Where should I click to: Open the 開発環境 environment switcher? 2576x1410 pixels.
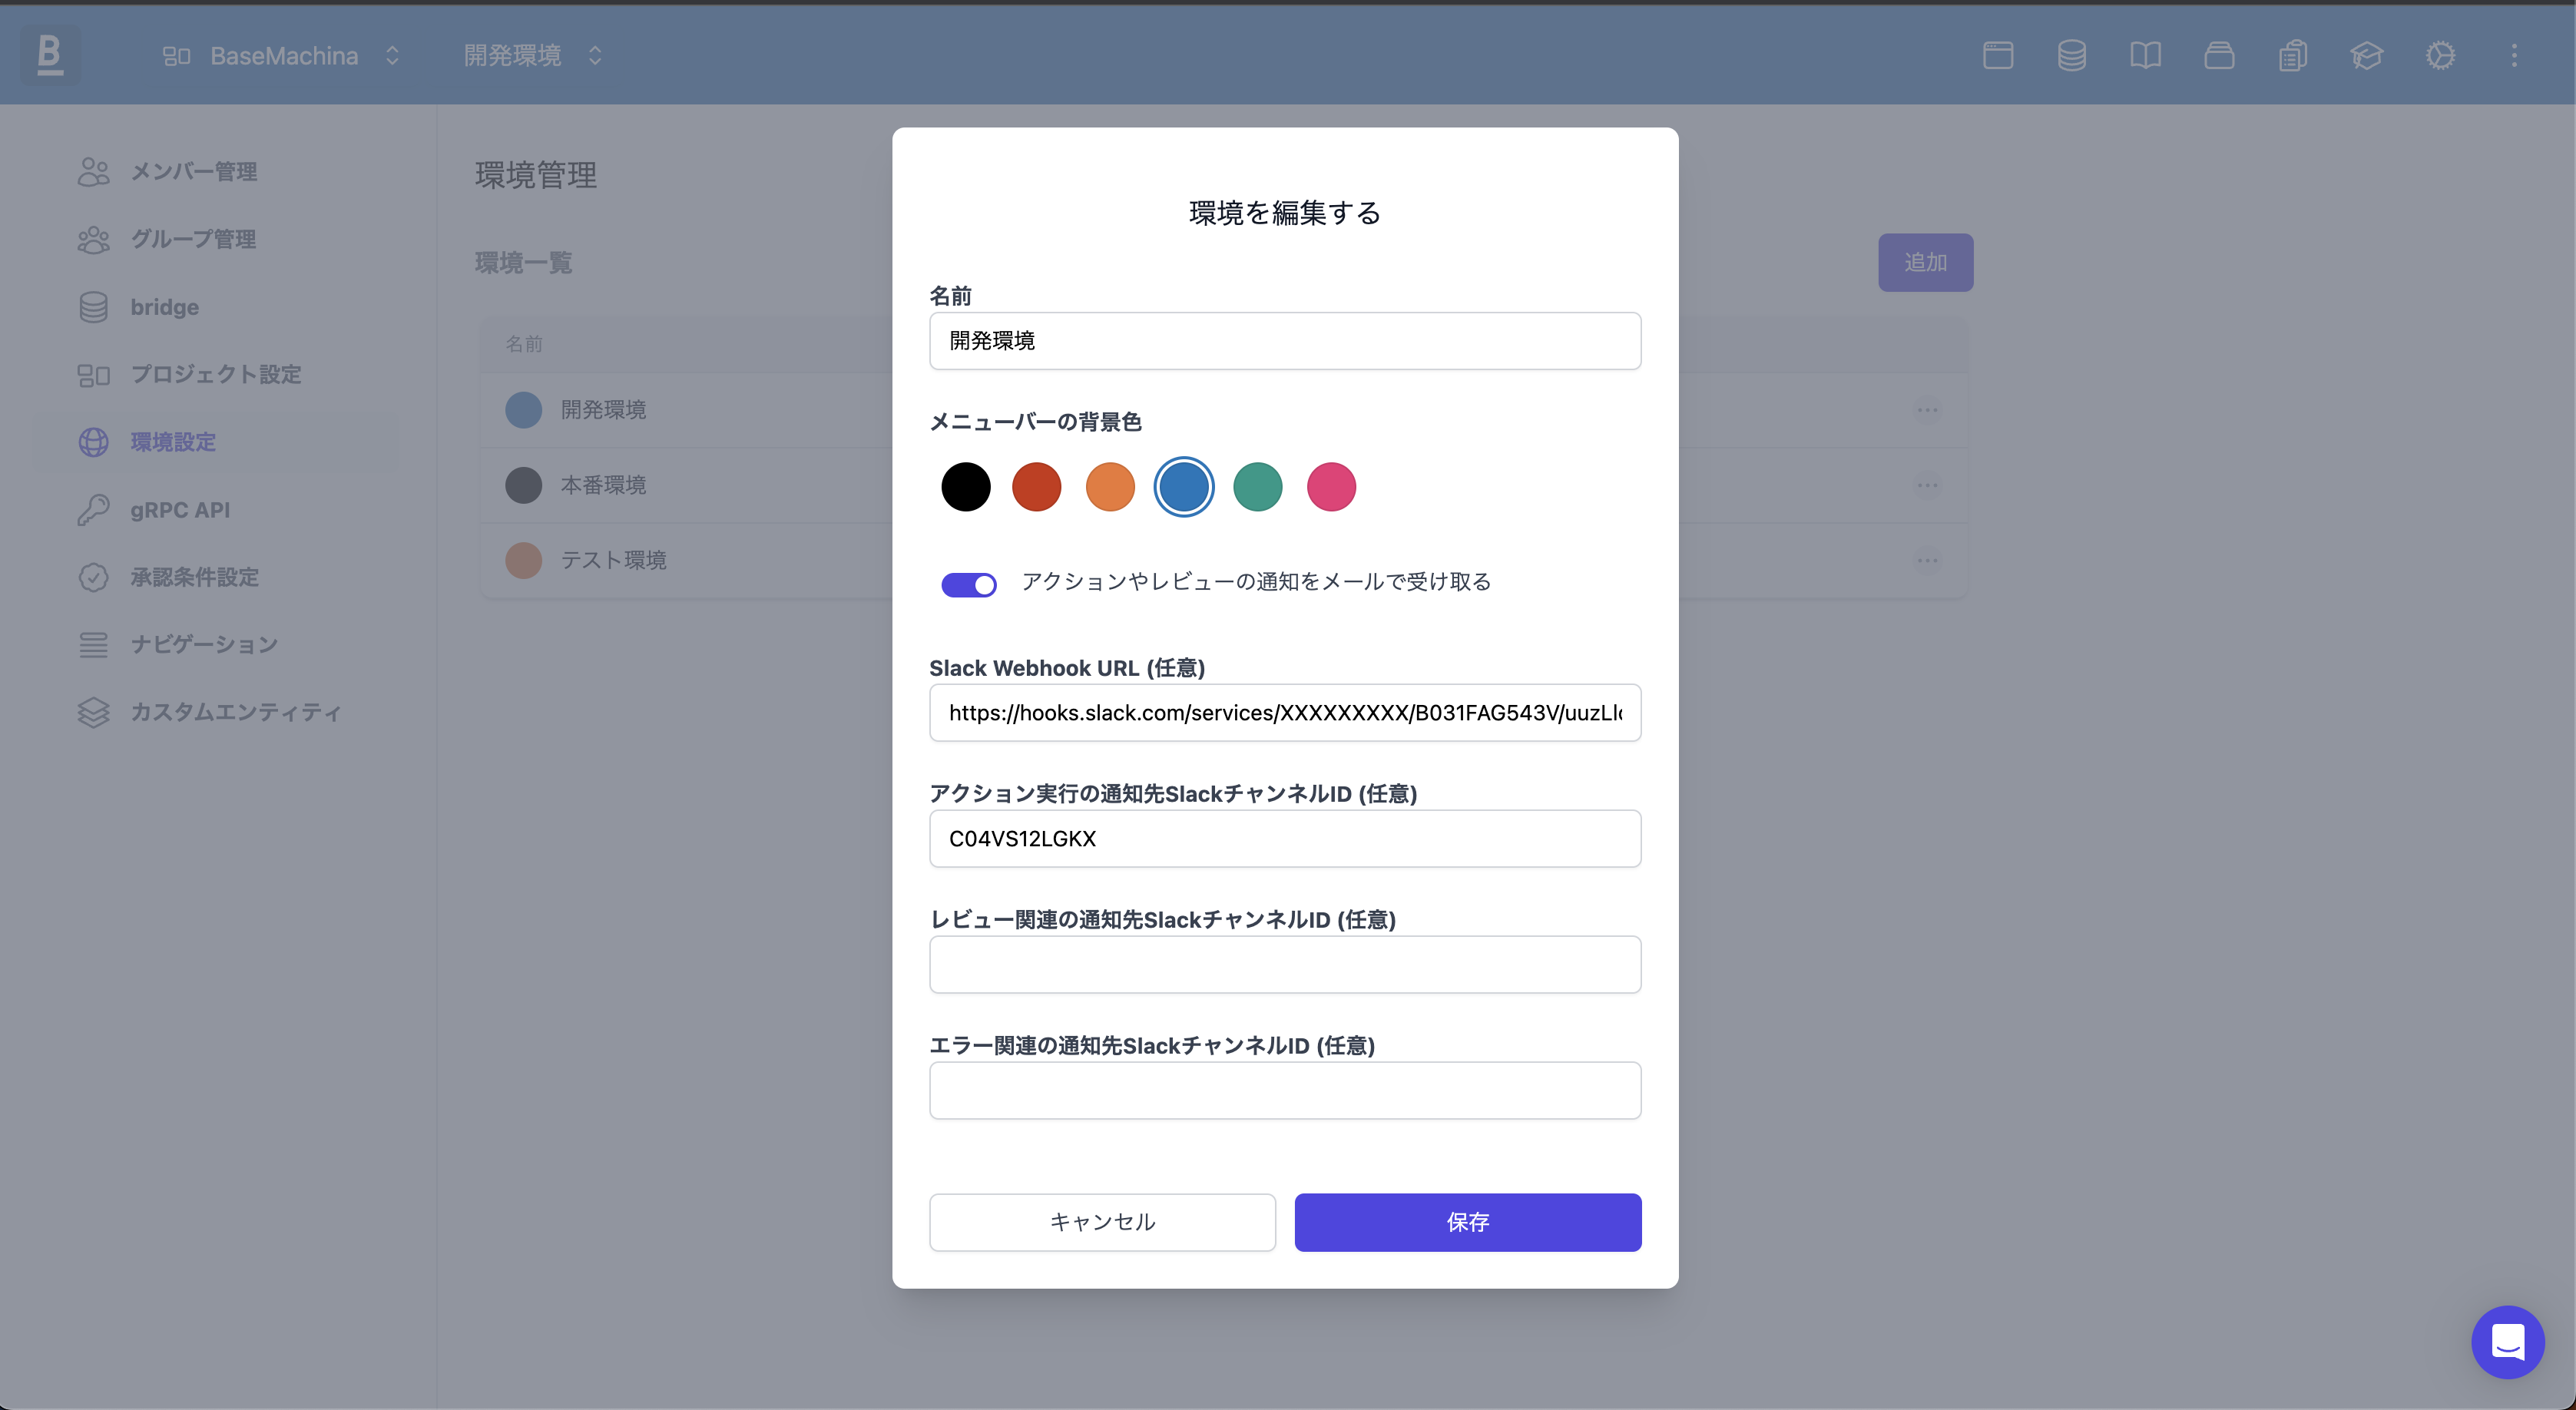coord(533,56)
